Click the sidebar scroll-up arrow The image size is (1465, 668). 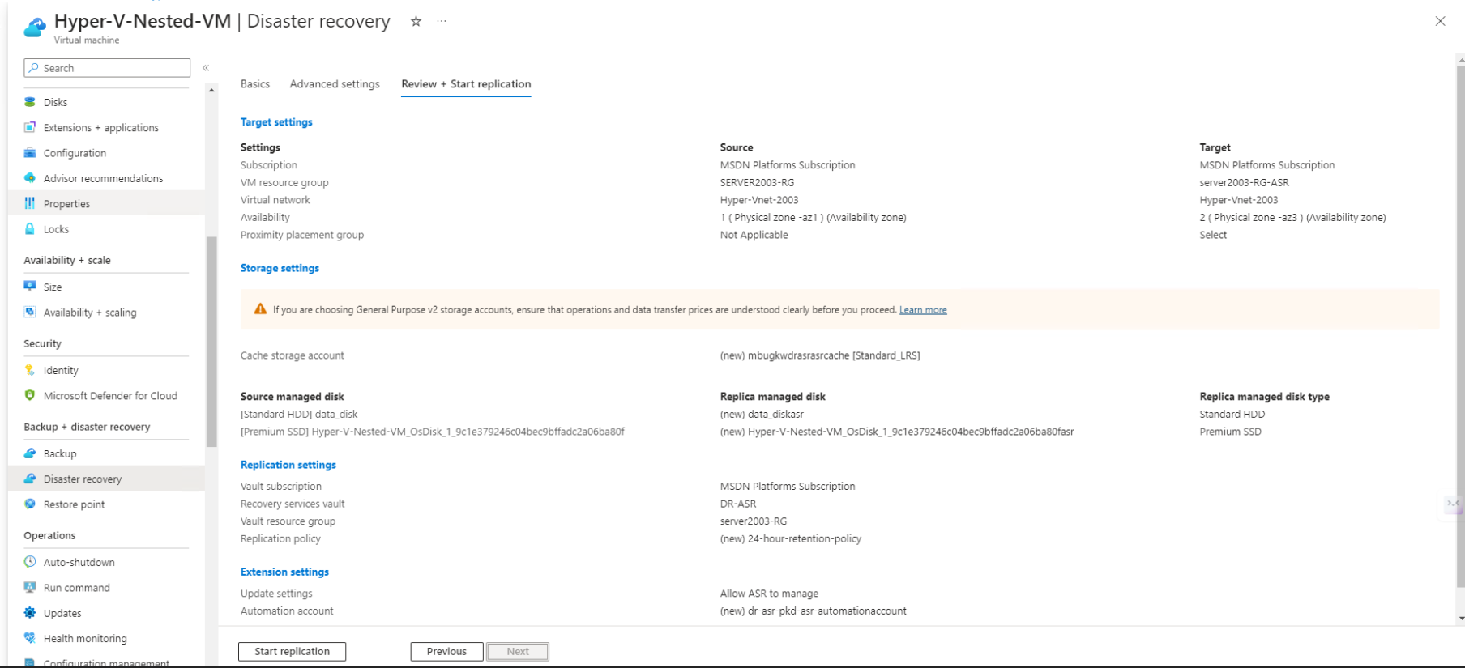point(211,90)
